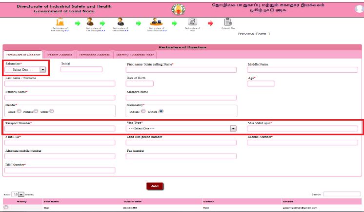Screen dimensions: 364x212
Task: Open the Visa Type dropdown
Action: (x=181, y=128)
